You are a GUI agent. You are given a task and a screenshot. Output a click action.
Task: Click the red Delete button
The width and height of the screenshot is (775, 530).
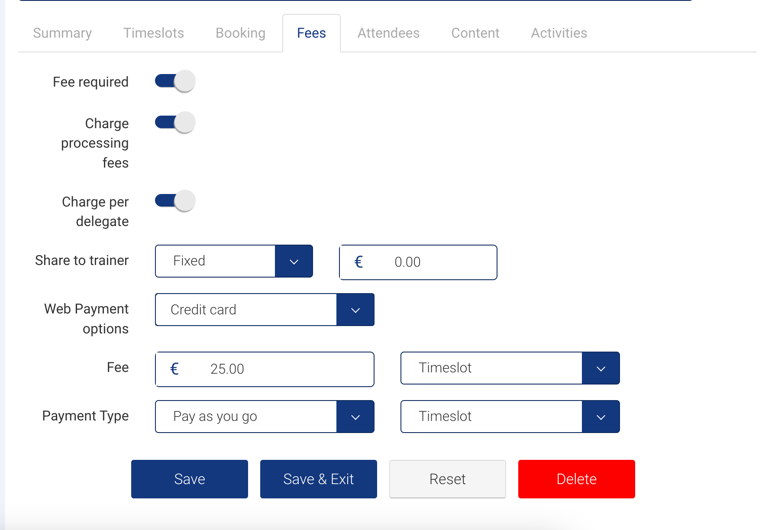click(577, 479)
